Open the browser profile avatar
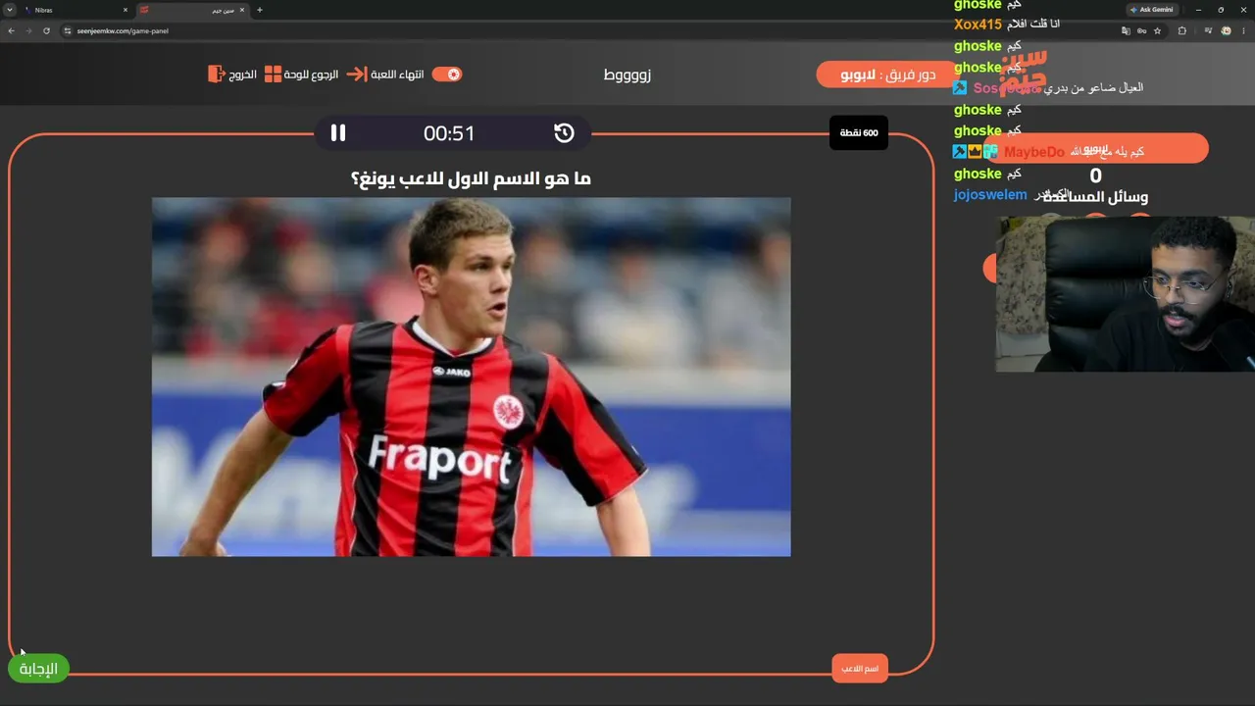Screen dimensions: 1255x706 (1226, 30)
